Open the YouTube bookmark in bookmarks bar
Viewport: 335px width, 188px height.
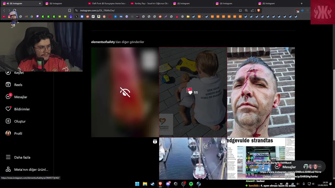[x=4, y=16]
